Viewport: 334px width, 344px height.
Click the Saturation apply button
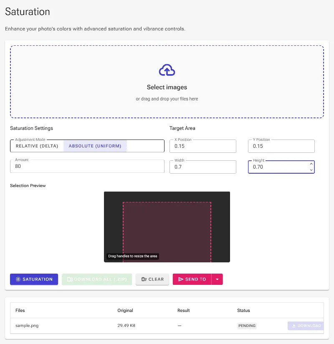tap(34, 279)
